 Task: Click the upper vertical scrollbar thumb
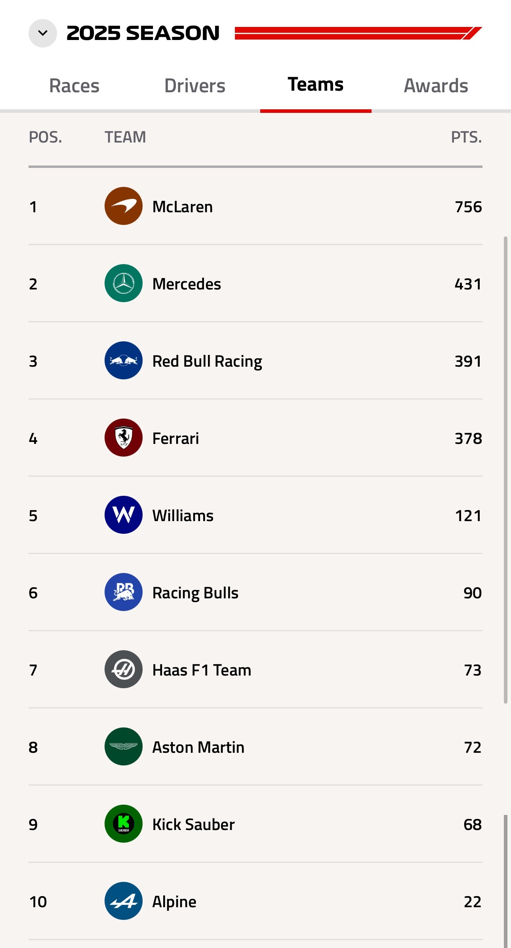click(x=505, y=469)
